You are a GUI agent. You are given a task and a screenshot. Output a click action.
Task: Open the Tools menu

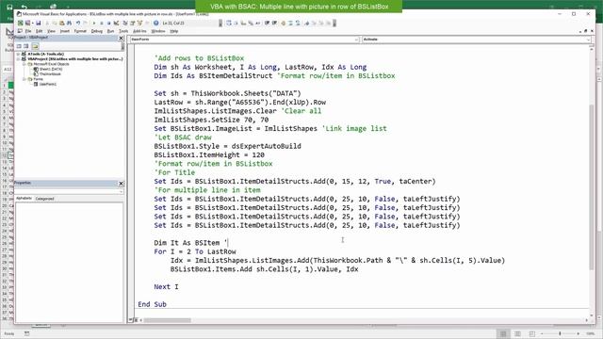[x=123, y=31]
